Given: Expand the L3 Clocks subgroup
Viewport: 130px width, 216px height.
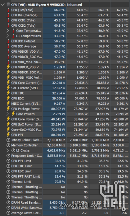Looking at the screenshot, I should coord(8,150).
